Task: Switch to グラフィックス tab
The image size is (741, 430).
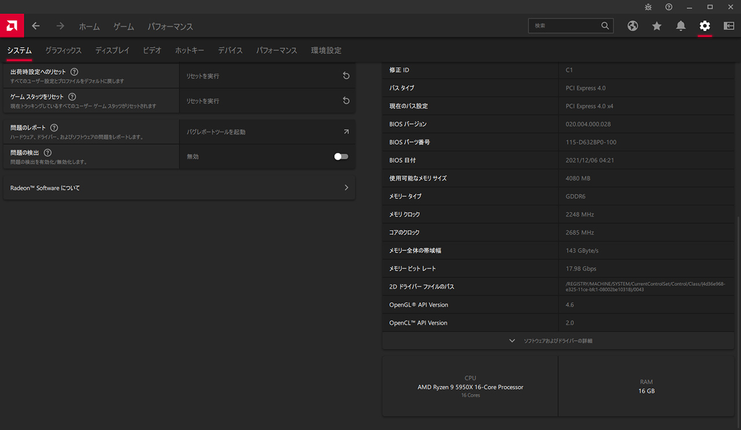Action: pyautogui.click(x=63, y=50)
